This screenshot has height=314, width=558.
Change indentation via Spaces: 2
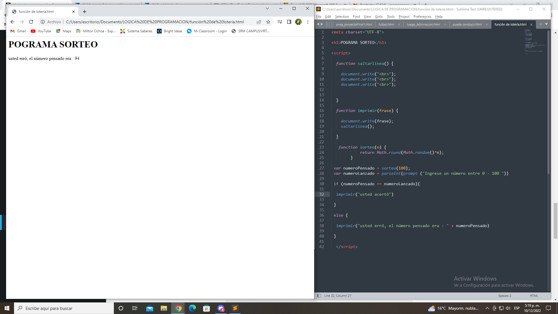505,296
